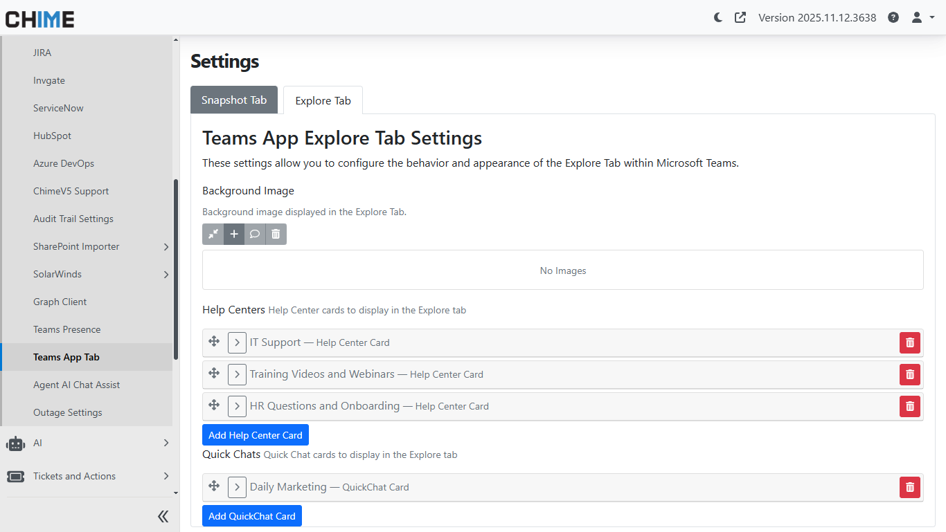
Task: Toggle dark mode moon icon
Action: coord(718,17)
